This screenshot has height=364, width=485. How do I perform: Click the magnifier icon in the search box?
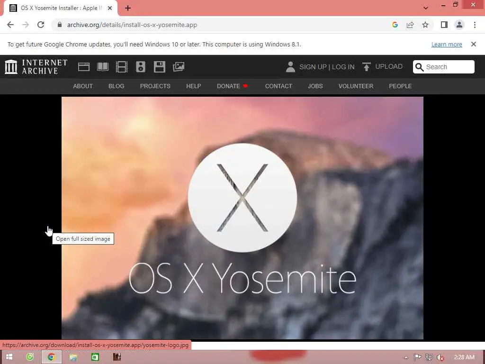click(x=419, y=67)
